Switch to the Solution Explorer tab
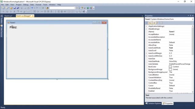 (153, 104)
